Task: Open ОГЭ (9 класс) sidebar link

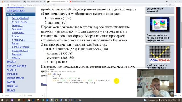Action: point(16,10)
